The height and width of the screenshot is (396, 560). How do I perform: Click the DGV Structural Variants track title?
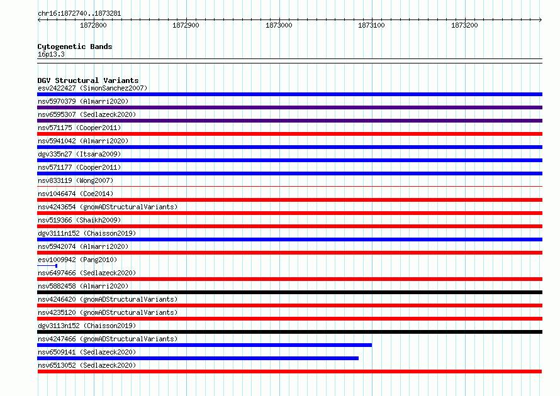pos(88,80)
